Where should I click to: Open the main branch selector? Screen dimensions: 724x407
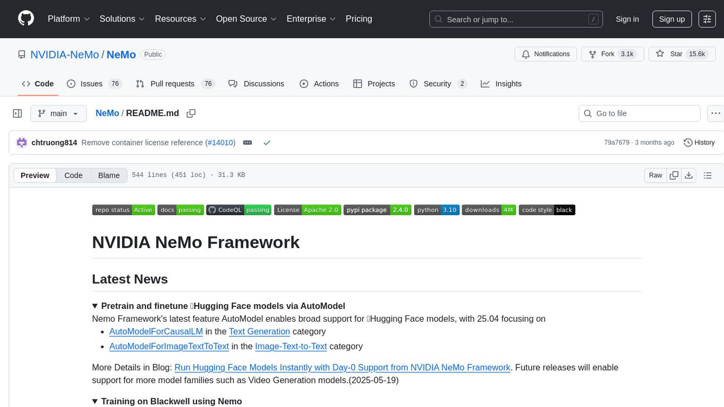click(58, 113)
